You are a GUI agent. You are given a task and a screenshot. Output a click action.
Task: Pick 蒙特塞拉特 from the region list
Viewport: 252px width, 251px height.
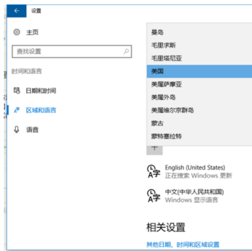click(199, 136)
